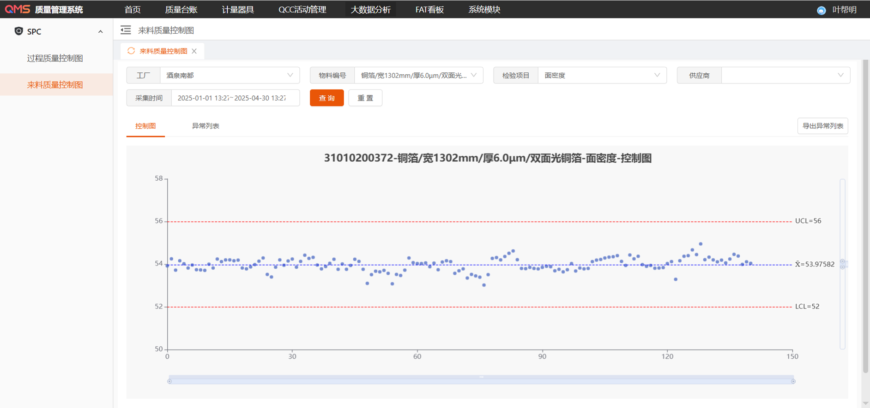870x408 pixels.
Task: Switch to the 异常列表 tab
Action: point(205,126)
